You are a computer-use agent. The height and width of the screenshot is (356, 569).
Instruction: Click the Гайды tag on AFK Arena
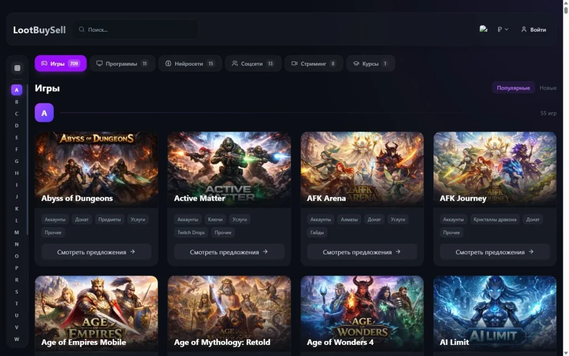coord(317,233)
